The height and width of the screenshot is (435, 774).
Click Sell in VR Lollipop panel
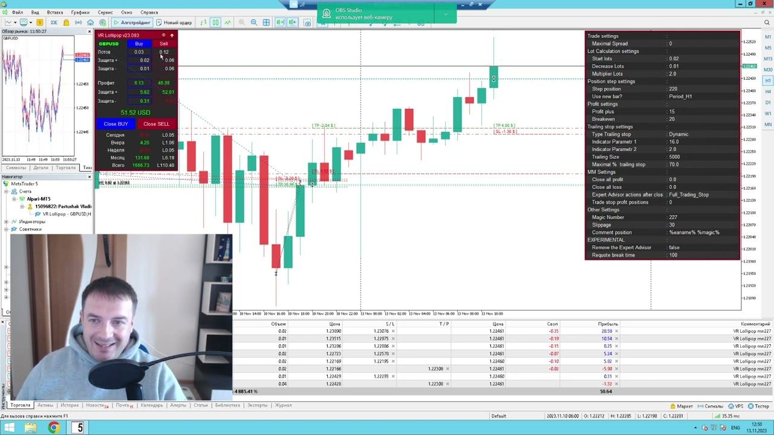164,43
